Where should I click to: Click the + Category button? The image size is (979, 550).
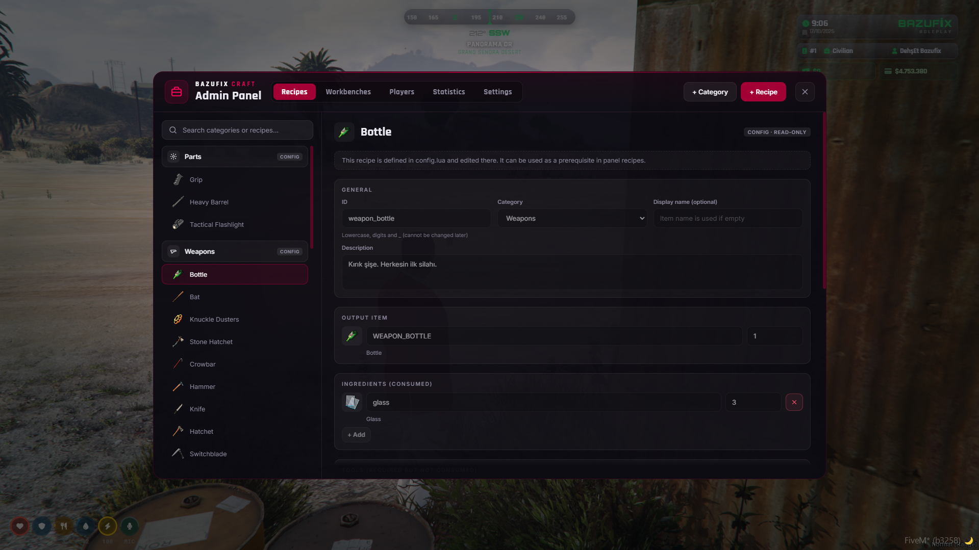pos(710,92)
